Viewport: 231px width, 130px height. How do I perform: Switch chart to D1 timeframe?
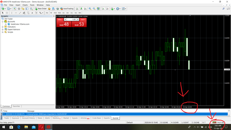pos(71,13)
